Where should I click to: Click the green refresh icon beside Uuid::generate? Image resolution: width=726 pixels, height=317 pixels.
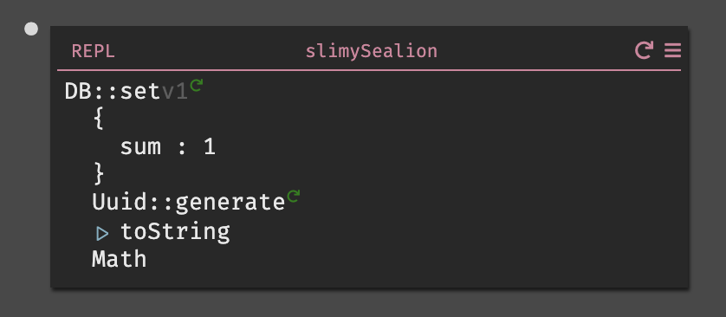coord(294,197)
